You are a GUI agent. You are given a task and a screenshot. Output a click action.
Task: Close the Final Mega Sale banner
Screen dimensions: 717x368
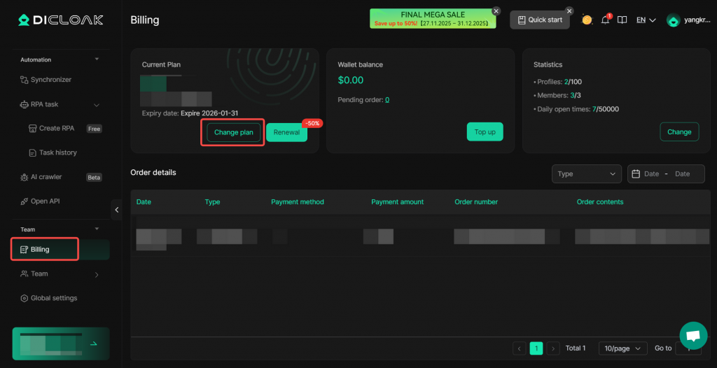pos(496,11)
